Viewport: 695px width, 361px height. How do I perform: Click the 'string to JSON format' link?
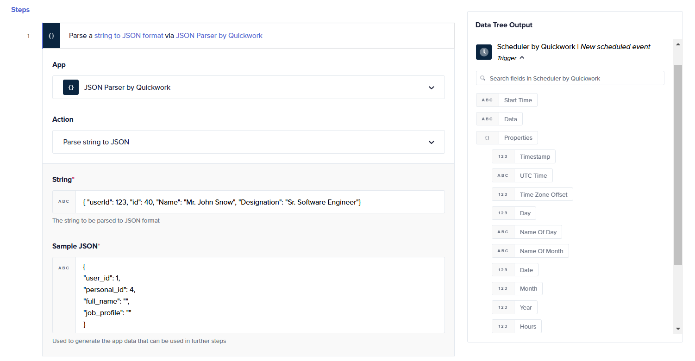[x=129, y=36]
